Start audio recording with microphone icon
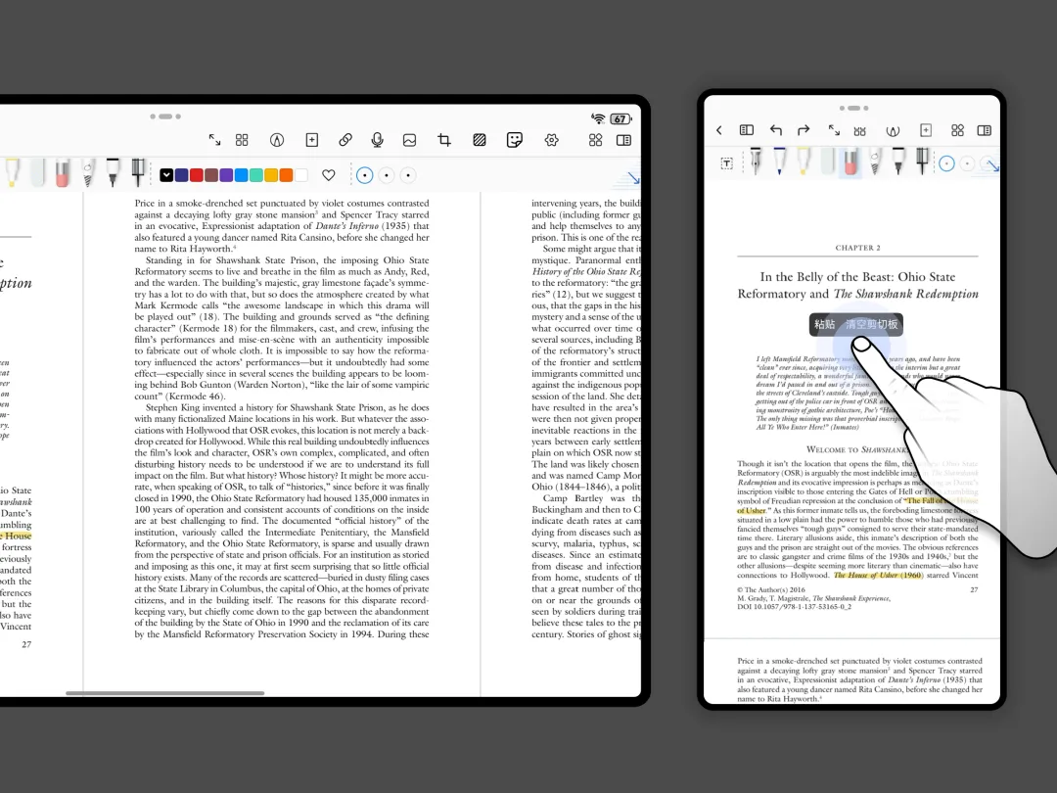Viewport: 1057px width, 793px height. pyautogui.click(x=378, y=140)
